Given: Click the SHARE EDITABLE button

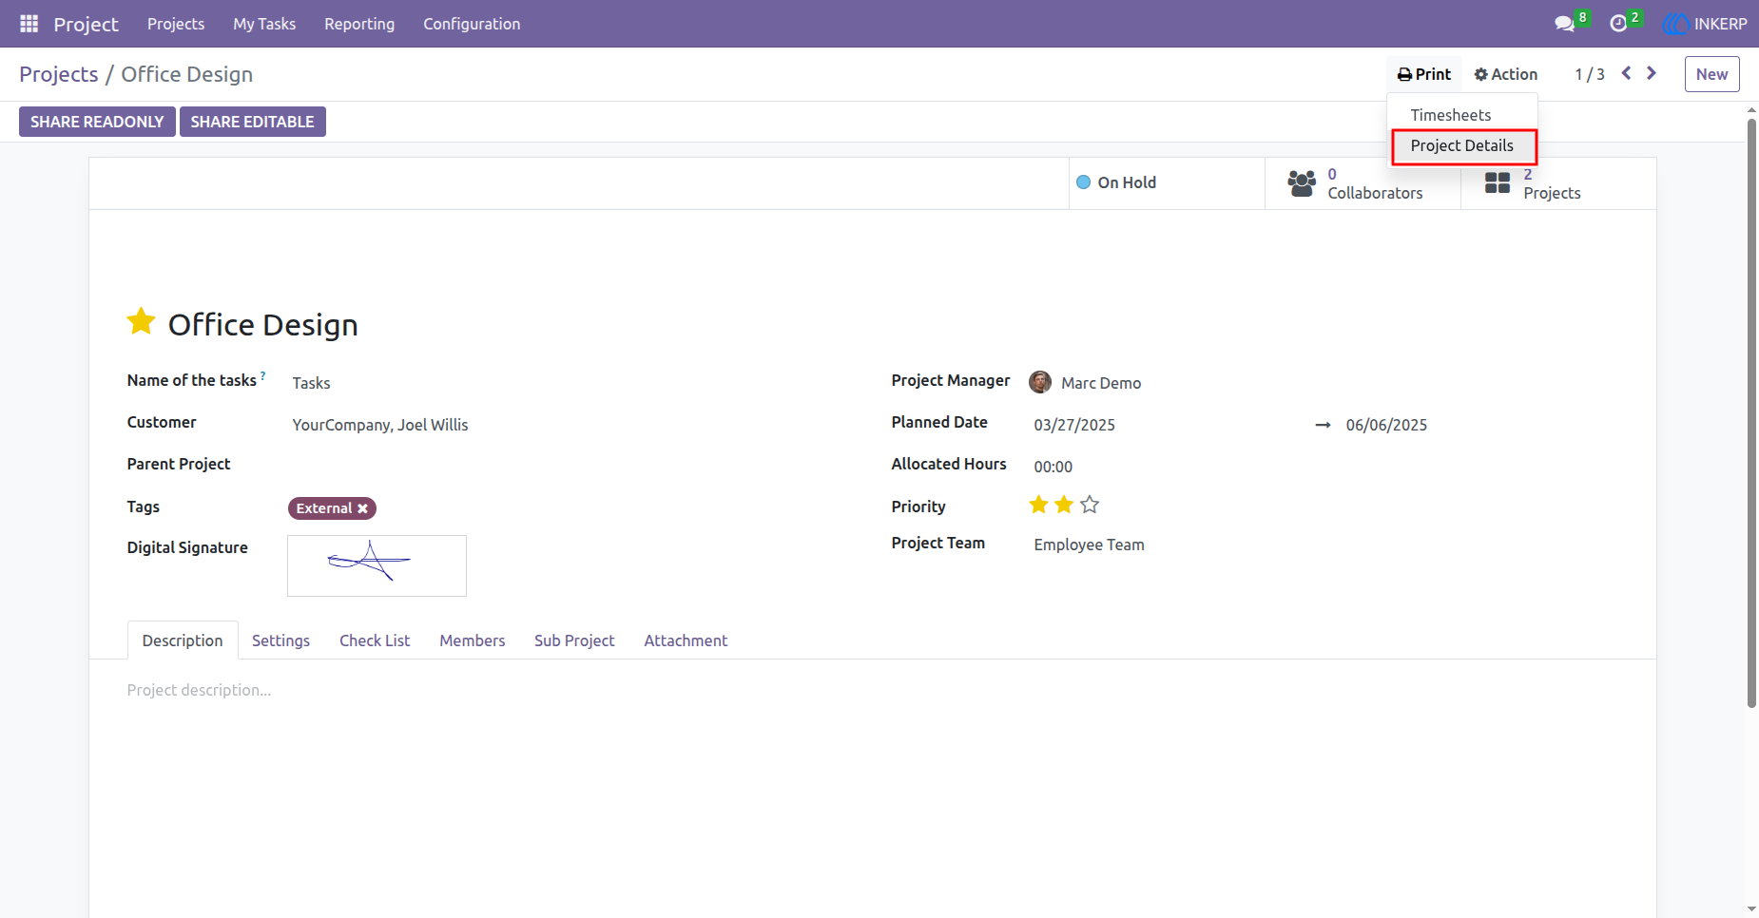Looking at the screenshot, I should (x=253, y=122).
